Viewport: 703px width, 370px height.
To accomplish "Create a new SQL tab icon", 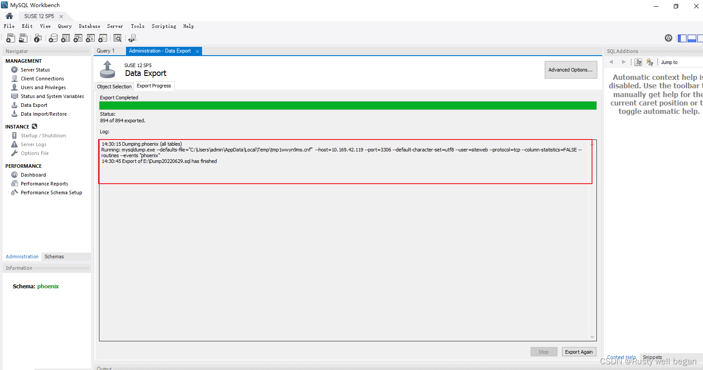I will 11,38.
